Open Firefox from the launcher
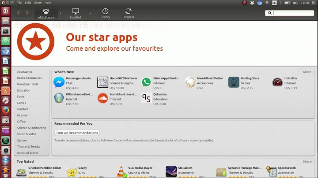The height and width of the screenshot is (178, 318). [x=5, y=111]
